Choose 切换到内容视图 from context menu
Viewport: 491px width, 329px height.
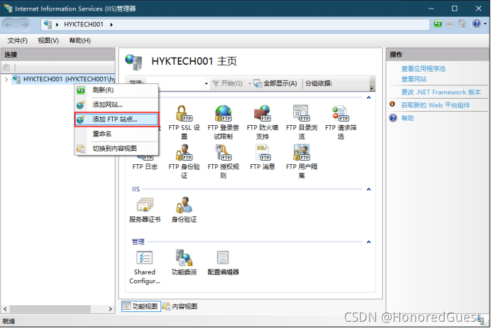tap(116, 148)
